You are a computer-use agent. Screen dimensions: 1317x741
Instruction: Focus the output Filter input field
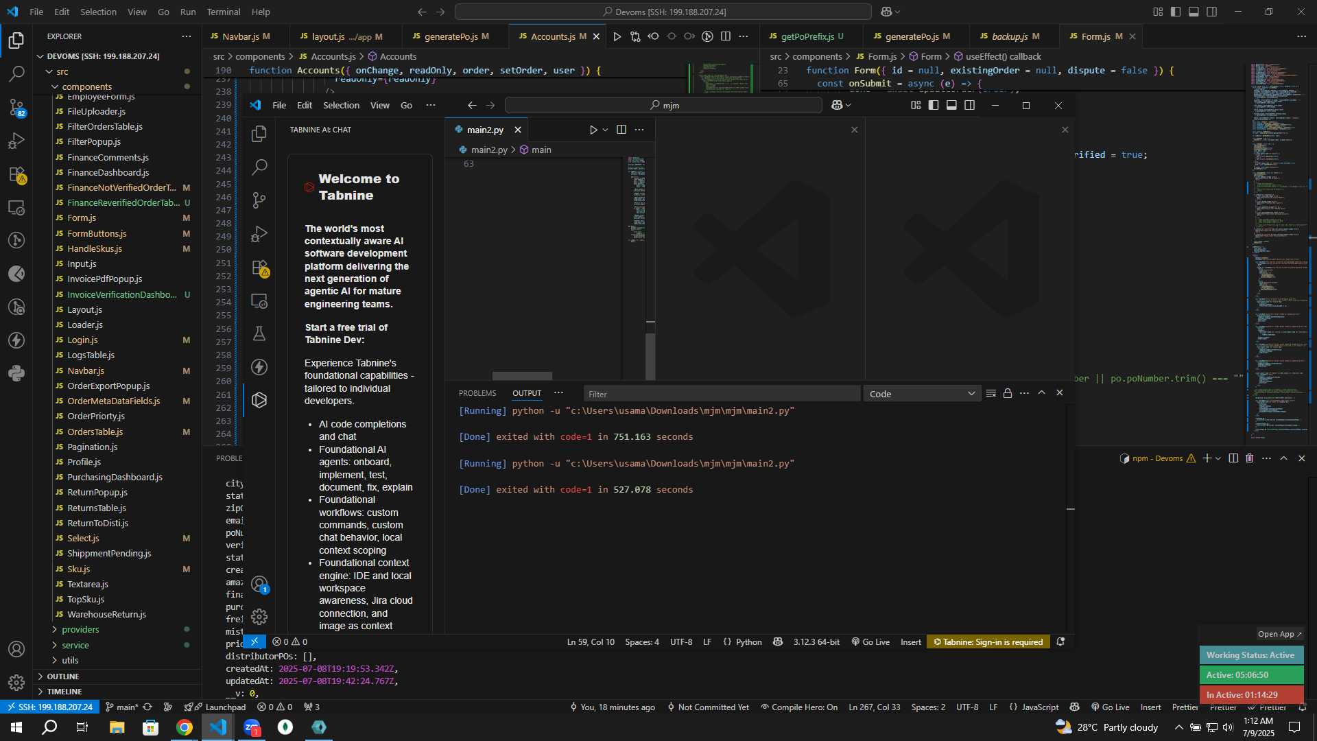click(x=720, y=394)
